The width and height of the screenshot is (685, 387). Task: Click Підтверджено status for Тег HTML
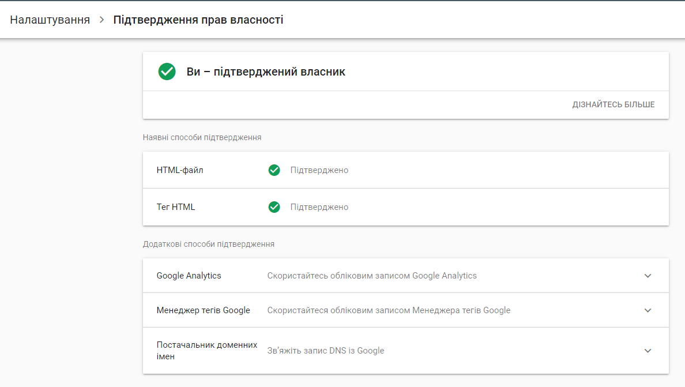coord(319,207)
